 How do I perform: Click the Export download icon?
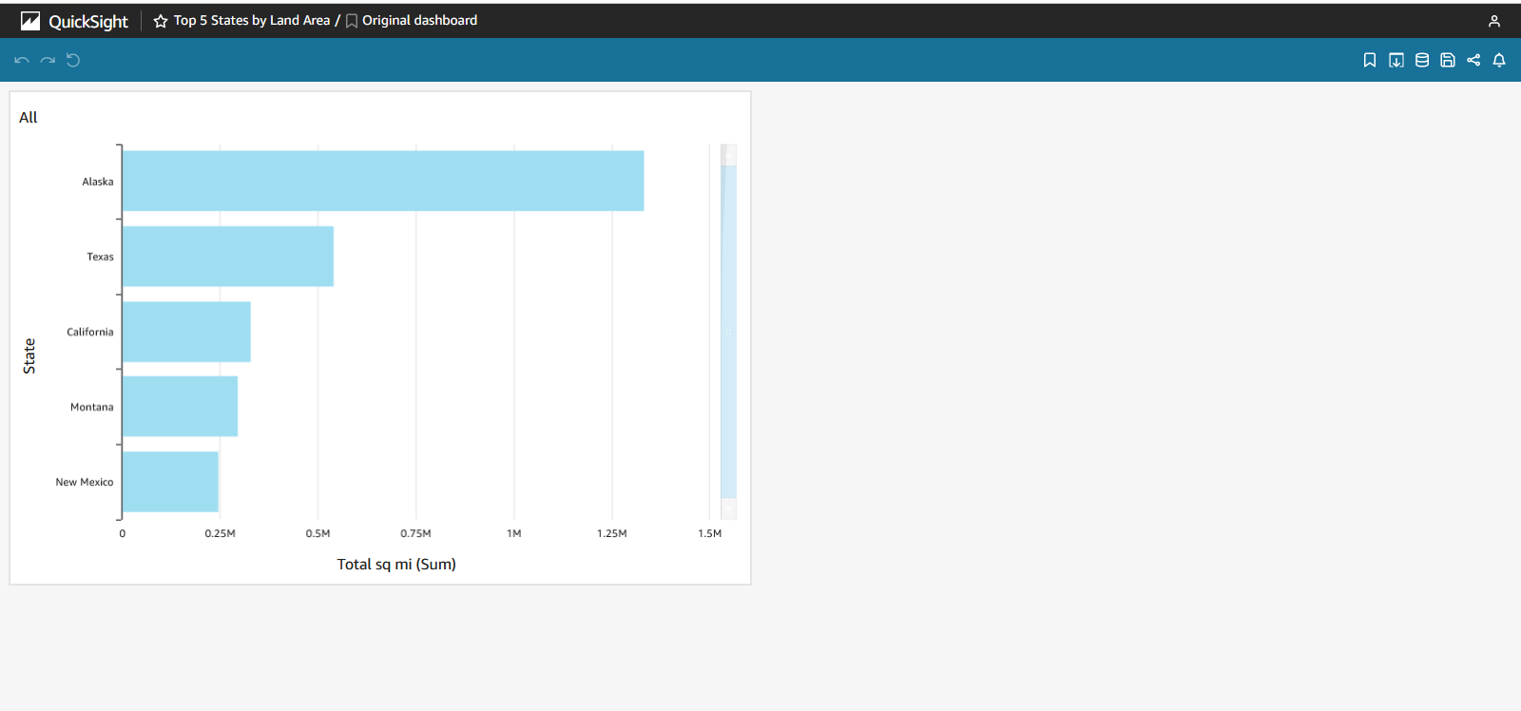click(1396, 60)
